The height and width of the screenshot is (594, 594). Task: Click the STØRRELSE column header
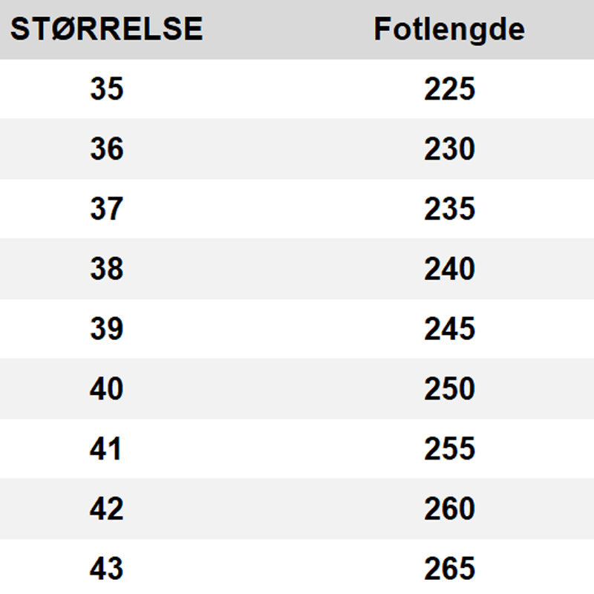point(106,29)
